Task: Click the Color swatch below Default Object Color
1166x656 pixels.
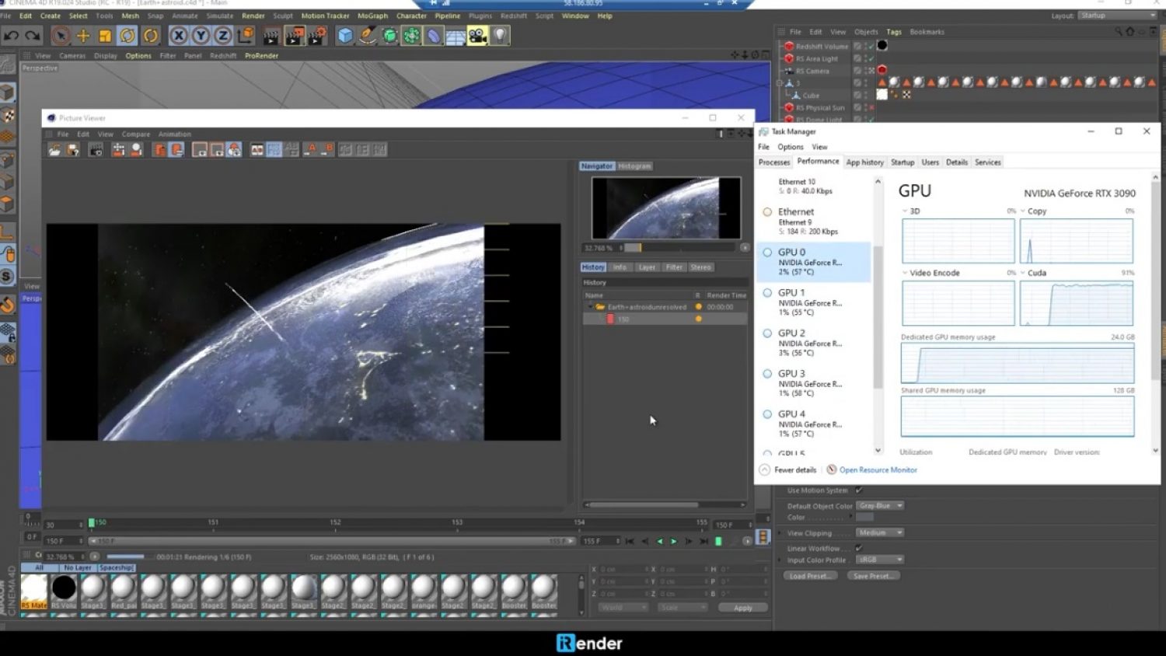Action: [865, 518]
